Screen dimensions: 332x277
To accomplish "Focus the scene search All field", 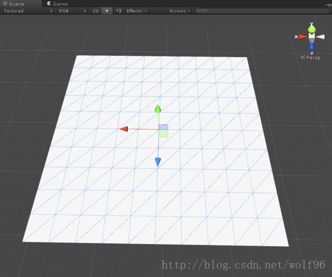I will [x=262, y=10].
